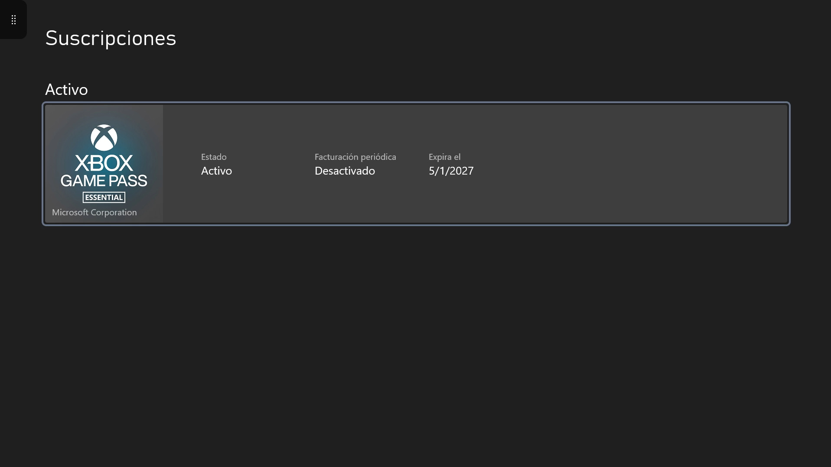Click the "Activo" status value under Estado

216,171
